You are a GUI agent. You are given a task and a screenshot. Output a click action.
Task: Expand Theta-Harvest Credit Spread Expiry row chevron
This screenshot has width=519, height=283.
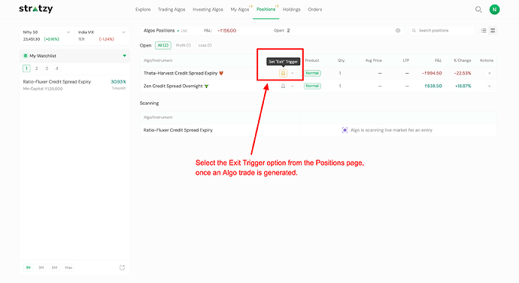293,73
